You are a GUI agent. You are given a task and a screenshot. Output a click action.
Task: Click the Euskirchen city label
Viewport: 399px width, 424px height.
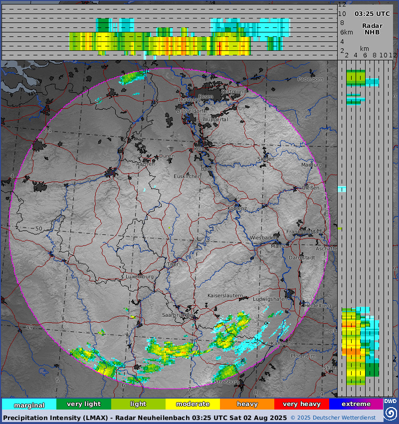187,176
